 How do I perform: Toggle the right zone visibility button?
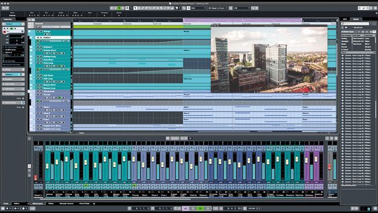(368, 8)
